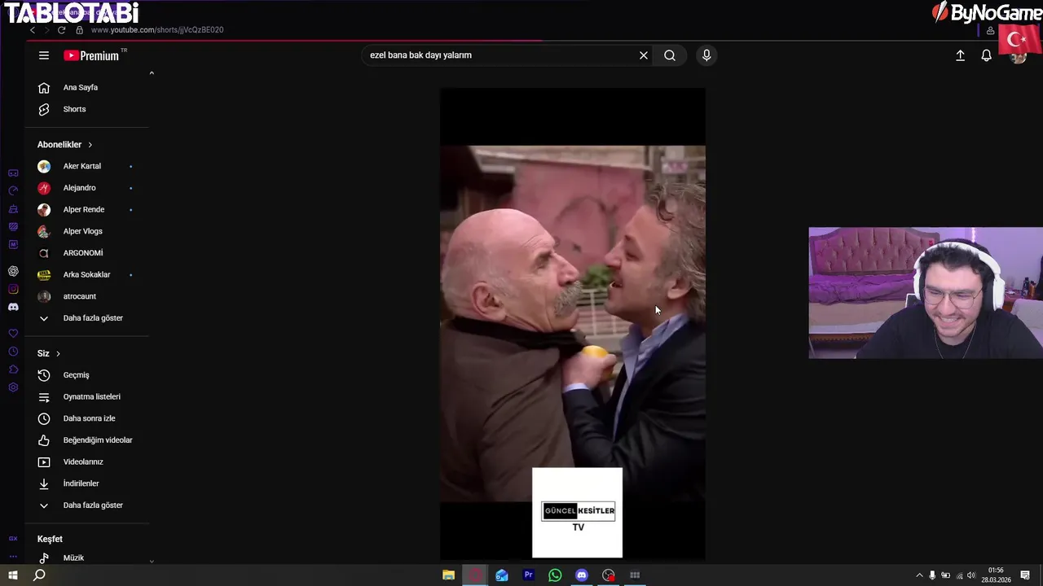
Task: Open Windows taskbar search
Action: (x=39, y=575)
